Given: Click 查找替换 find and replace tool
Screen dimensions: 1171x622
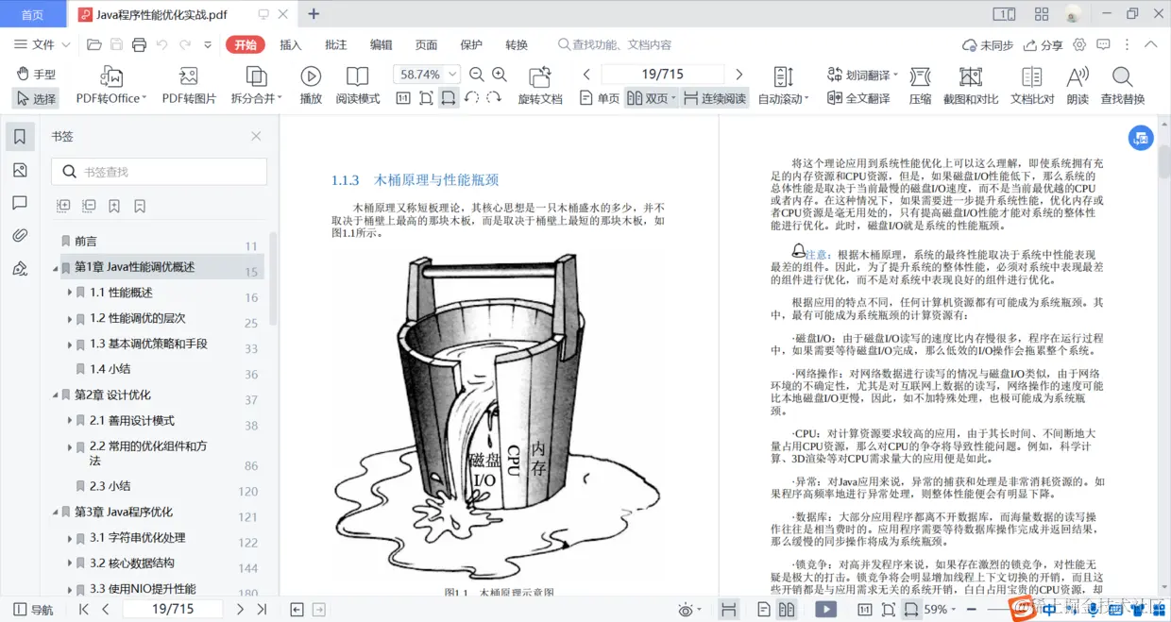Looking at the screenshot, I should (x=1123, y=86).
